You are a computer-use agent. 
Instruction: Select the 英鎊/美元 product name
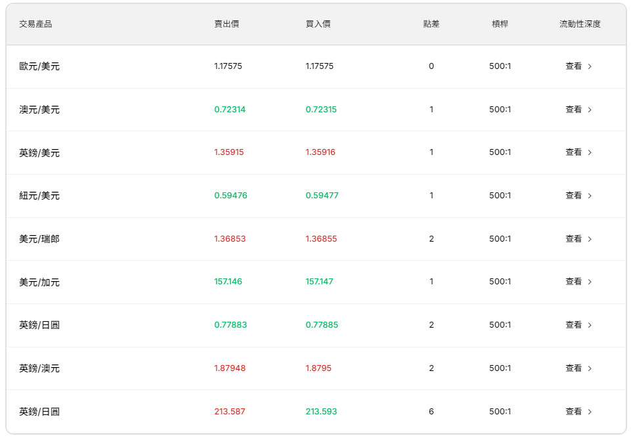39,152
